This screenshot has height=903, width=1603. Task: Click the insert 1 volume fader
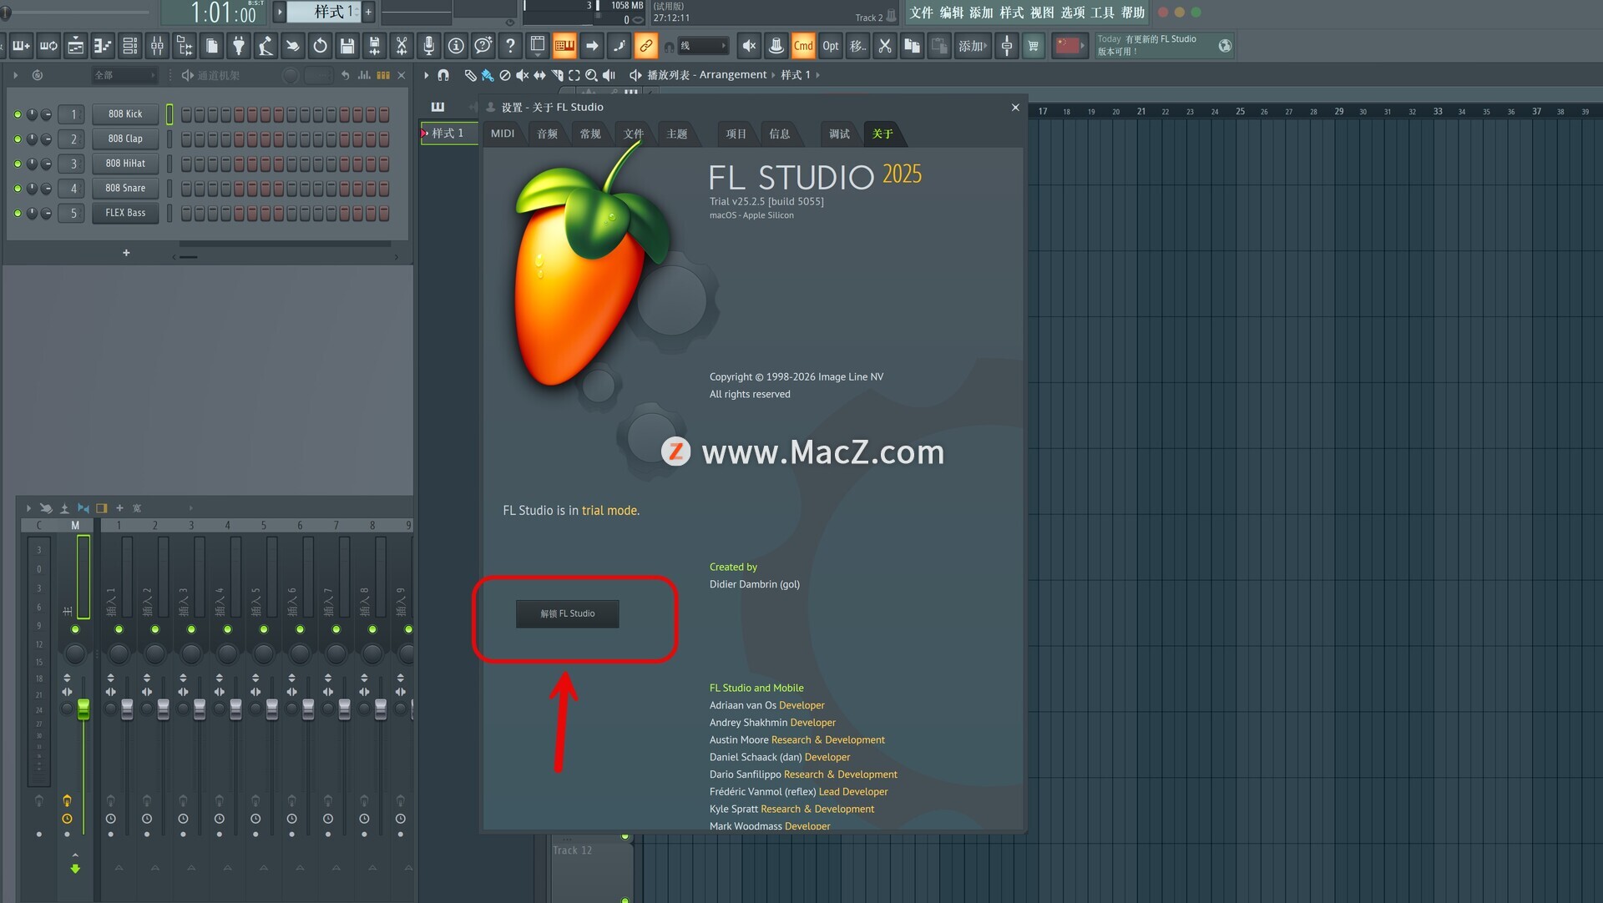coord(127,709)
